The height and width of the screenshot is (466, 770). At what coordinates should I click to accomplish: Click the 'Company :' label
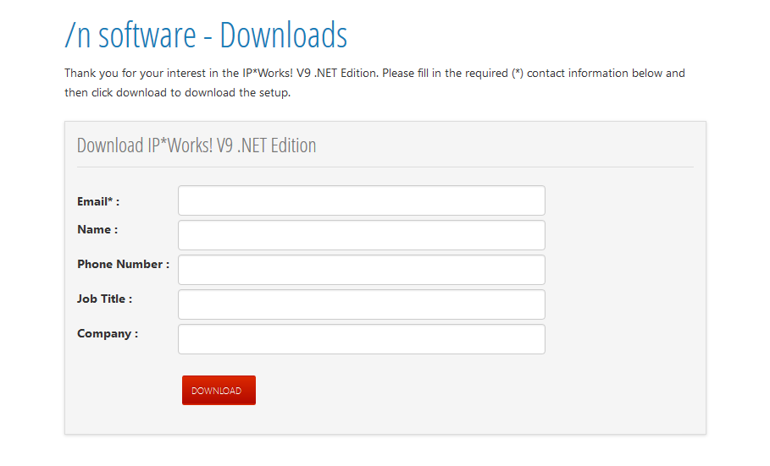[108, 334]
